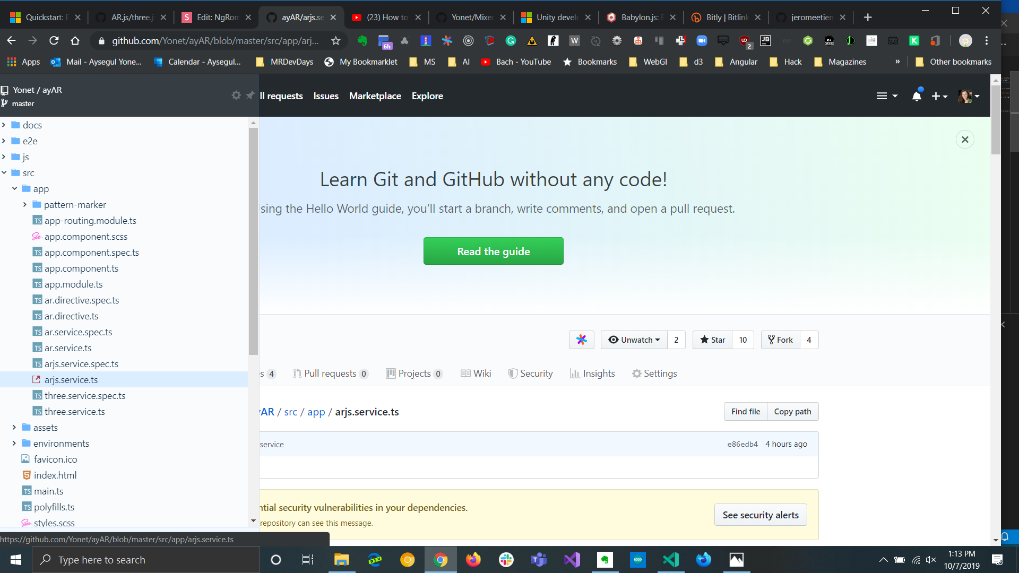Viewport: 1019px width, 573px height.
Task: Open the Unwatch dropdown
Action: [634, 340]
